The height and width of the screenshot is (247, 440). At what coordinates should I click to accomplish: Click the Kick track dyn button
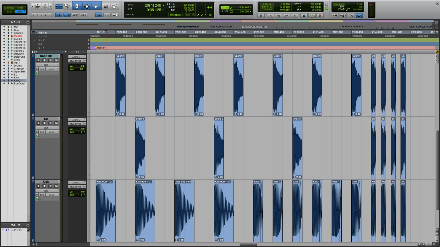coord(42,195)
